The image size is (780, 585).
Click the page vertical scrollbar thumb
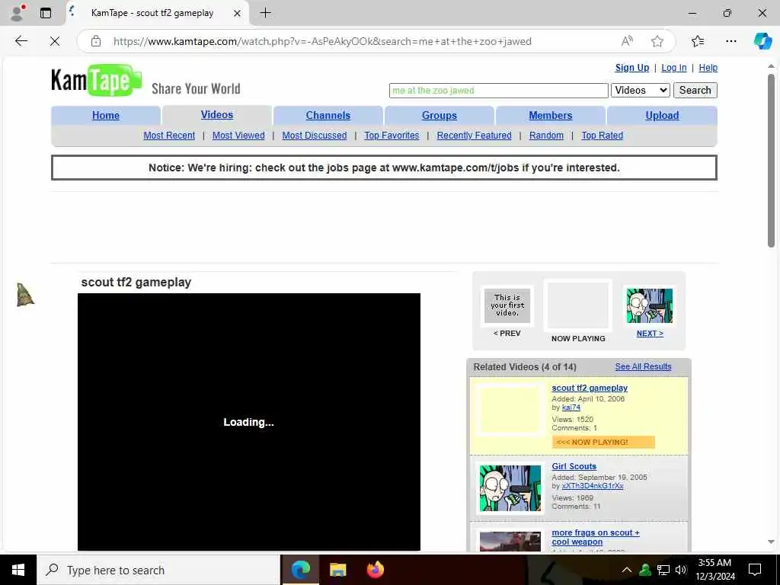pos(771,160)
